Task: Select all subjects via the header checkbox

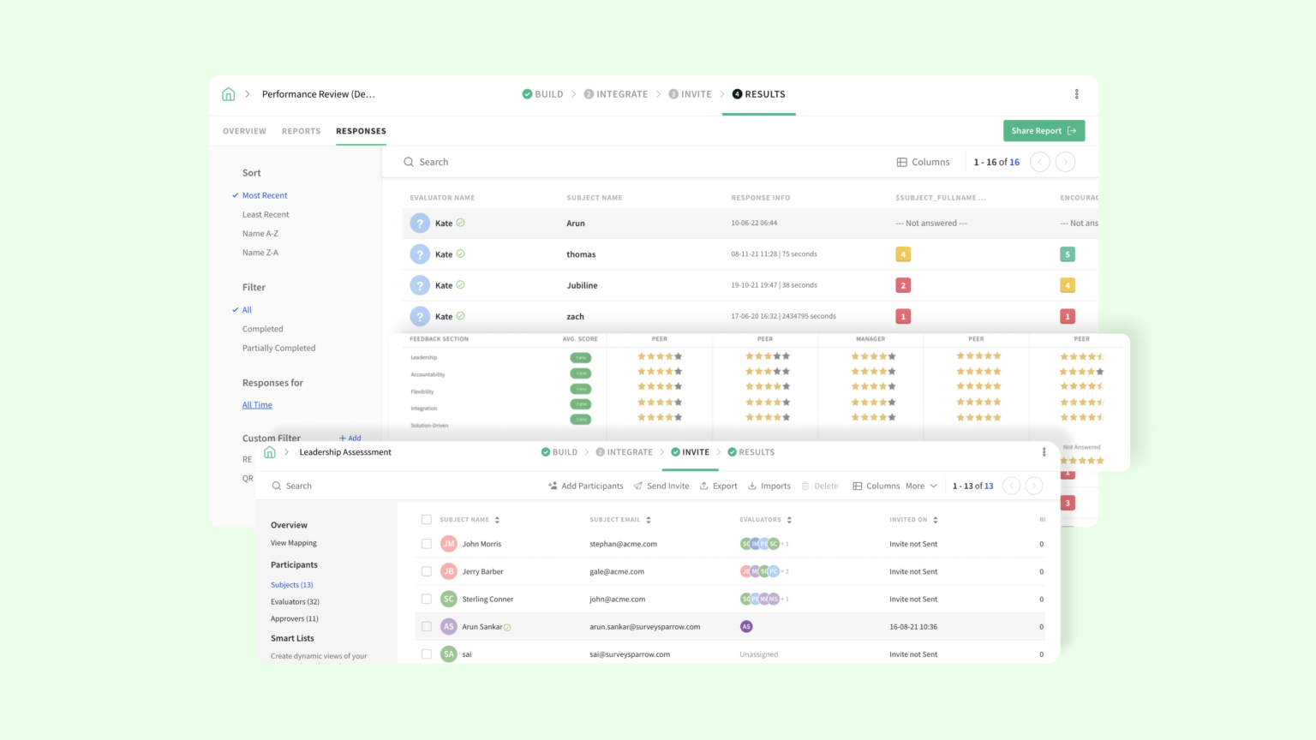Action: click(426, 519)
